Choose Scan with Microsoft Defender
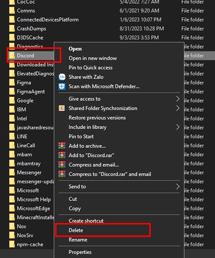Viewport: 215px width, 258px height. pyautogui.click(x=104, y=86)
